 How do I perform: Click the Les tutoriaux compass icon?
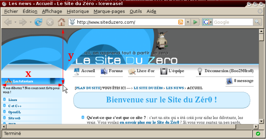point(8,81)
